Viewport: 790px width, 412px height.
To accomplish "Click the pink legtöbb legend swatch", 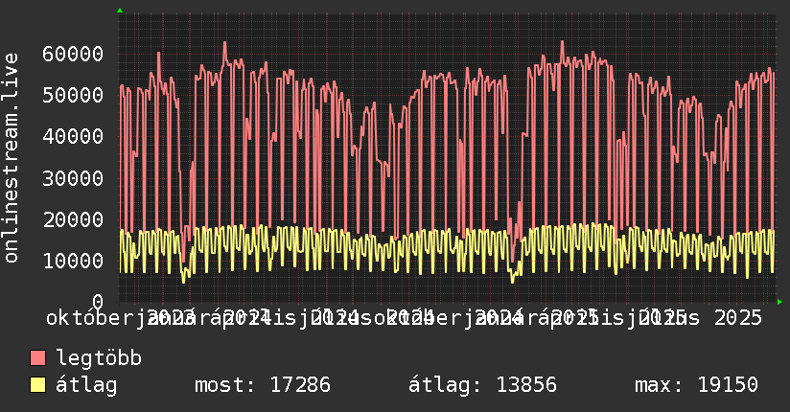I will click(37, 358).
